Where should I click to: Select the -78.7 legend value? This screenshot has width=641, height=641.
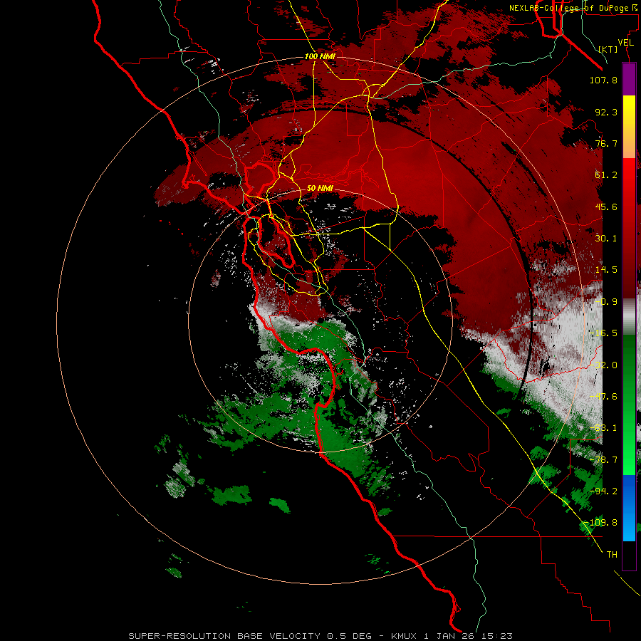[x=603, y=460]
